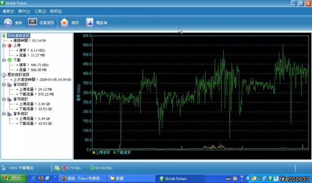This screenshot has width=312, height=183.
Task: Click the green download arrow in status bar
Action: (92, 168)
